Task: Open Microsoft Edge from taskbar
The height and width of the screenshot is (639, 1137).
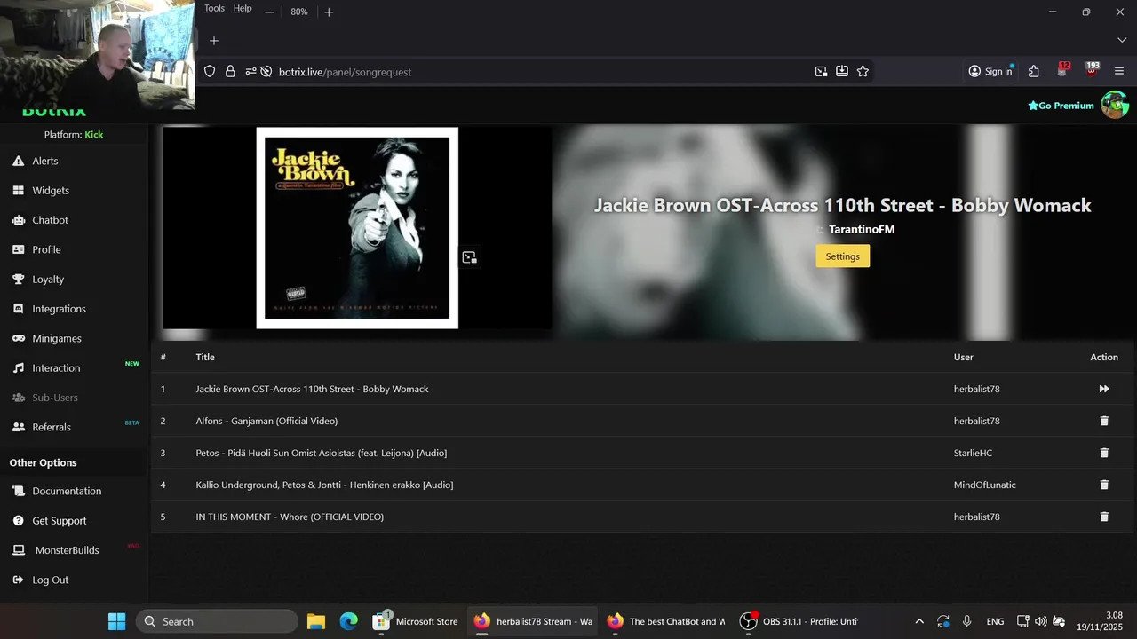Action: pos(349,621)
